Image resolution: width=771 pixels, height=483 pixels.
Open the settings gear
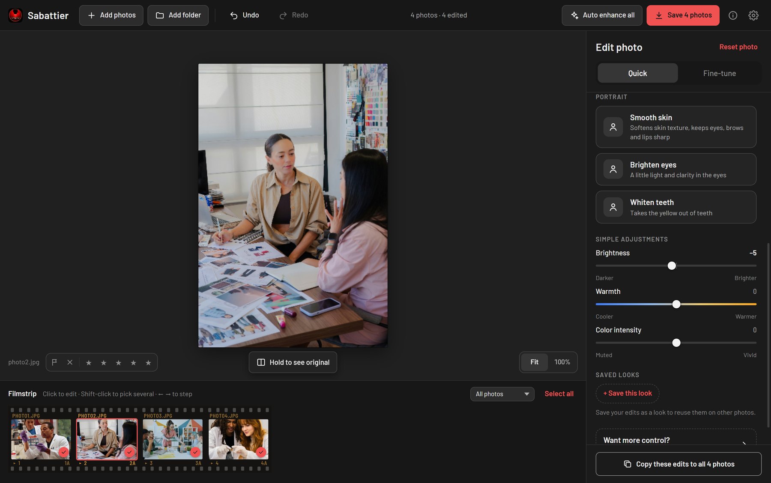pos(753,15)
